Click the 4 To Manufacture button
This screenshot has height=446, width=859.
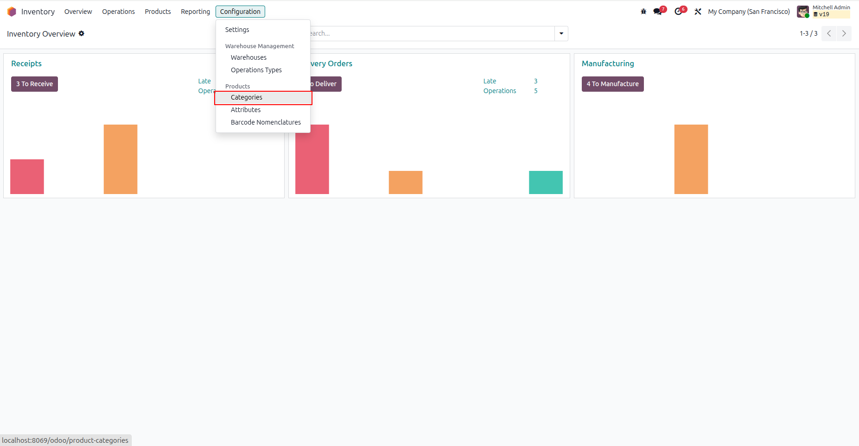(x=613, y=84)
